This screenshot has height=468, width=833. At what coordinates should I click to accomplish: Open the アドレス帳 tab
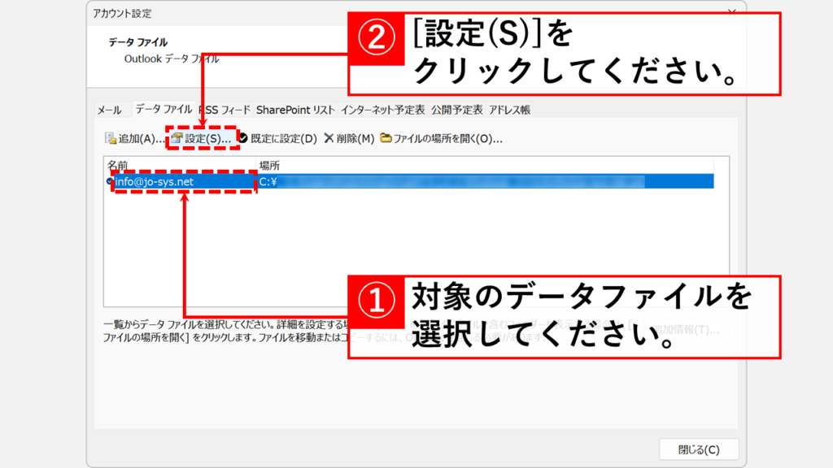[x=509, y=110]
